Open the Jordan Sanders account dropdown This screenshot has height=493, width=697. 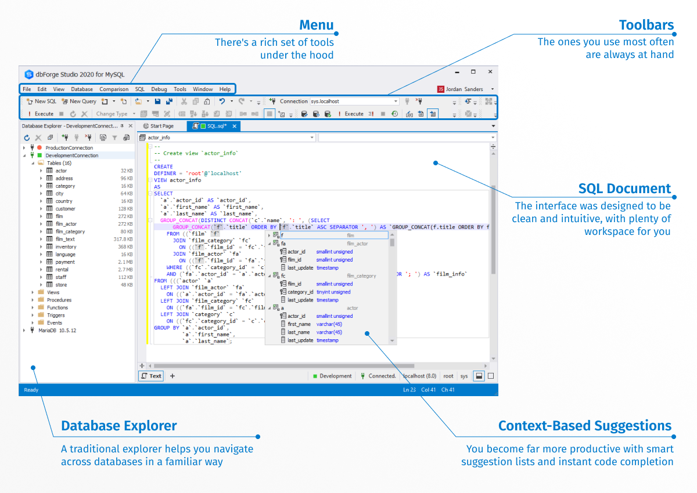(x=493, y=89)
